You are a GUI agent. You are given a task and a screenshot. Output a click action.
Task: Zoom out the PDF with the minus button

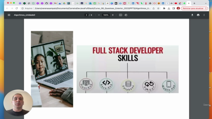click(x=99, y=15)
